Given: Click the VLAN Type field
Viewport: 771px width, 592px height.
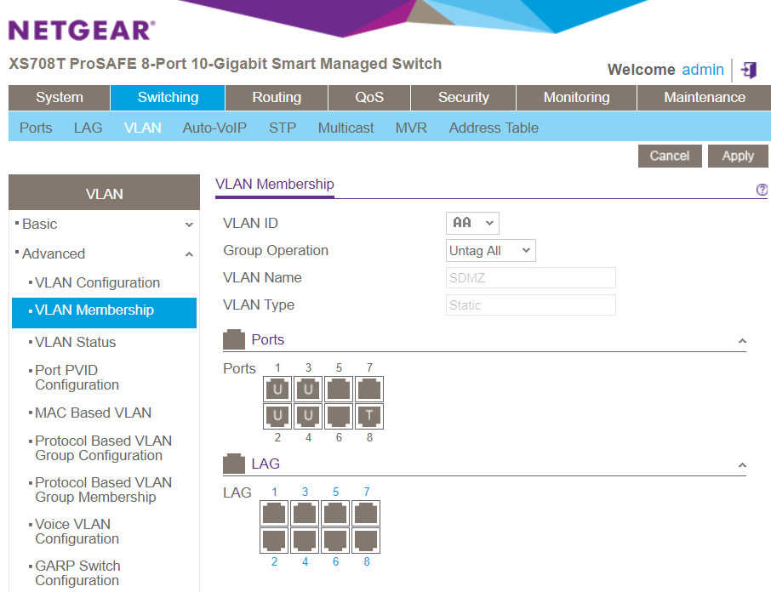Looking at the screenshot, I should [x=530, y=305].
